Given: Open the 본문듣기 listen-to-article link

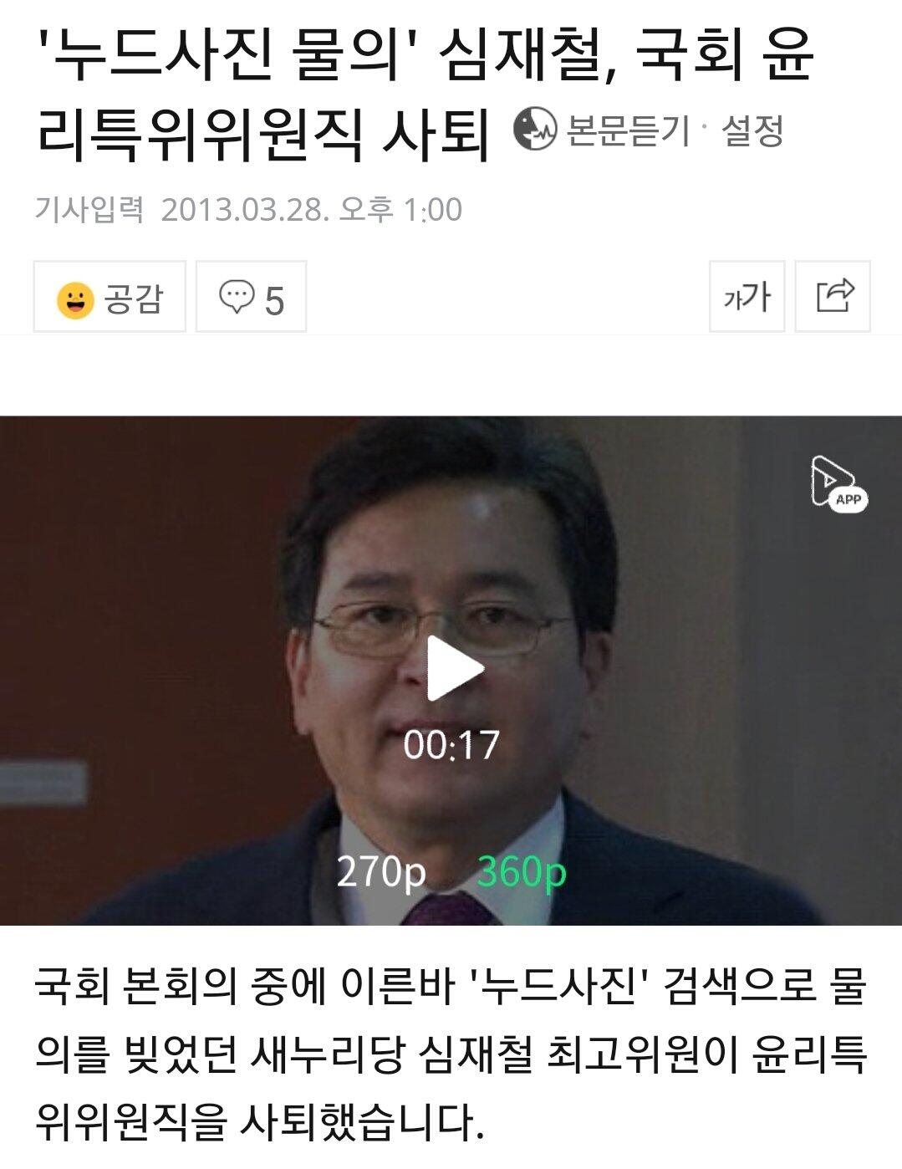Looking at the screenshot, I should point(628,130).
